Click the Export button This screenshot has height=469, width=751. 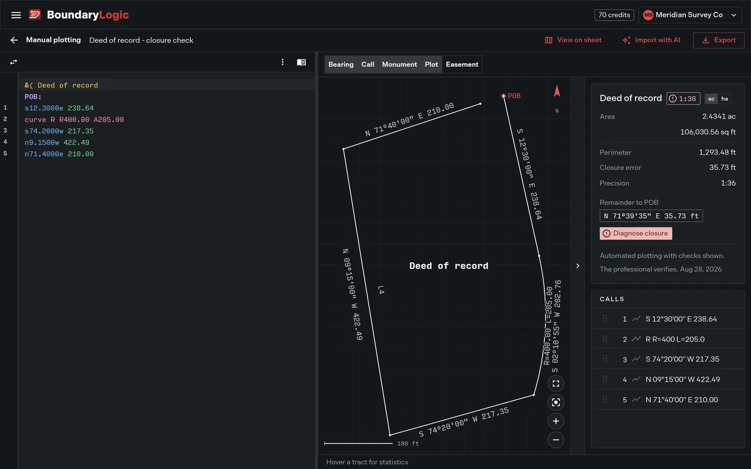(718, 40)
